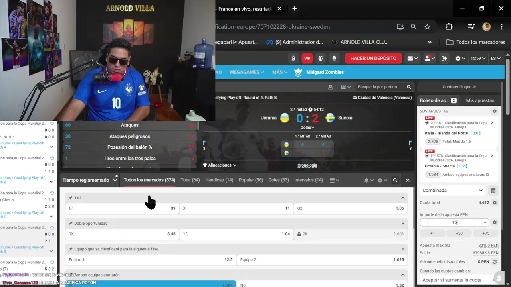The image size is (511, 287).
Task: Open the 15:59 time zone dropdown
Action: click(x=478, y=58)
